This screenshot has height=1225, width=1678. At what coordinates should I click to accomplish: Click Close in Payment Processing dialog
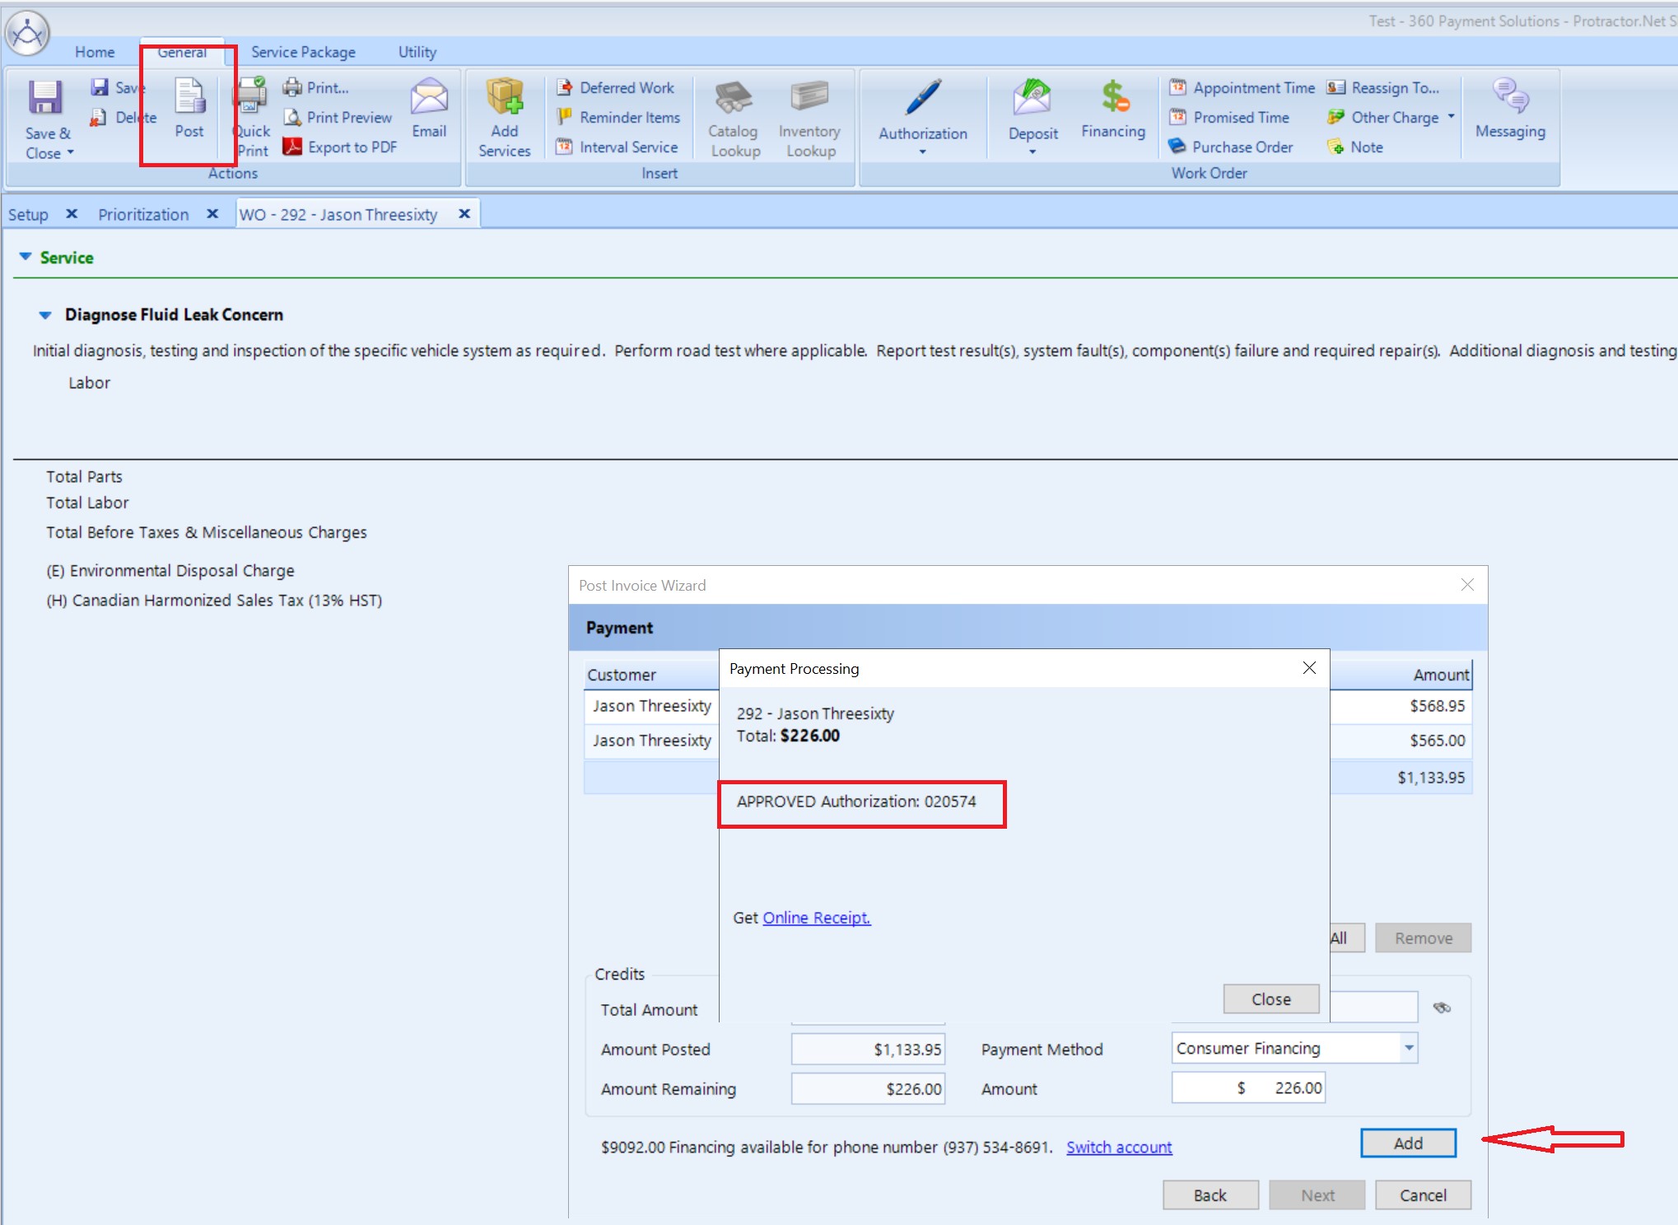pos(1270,998)
